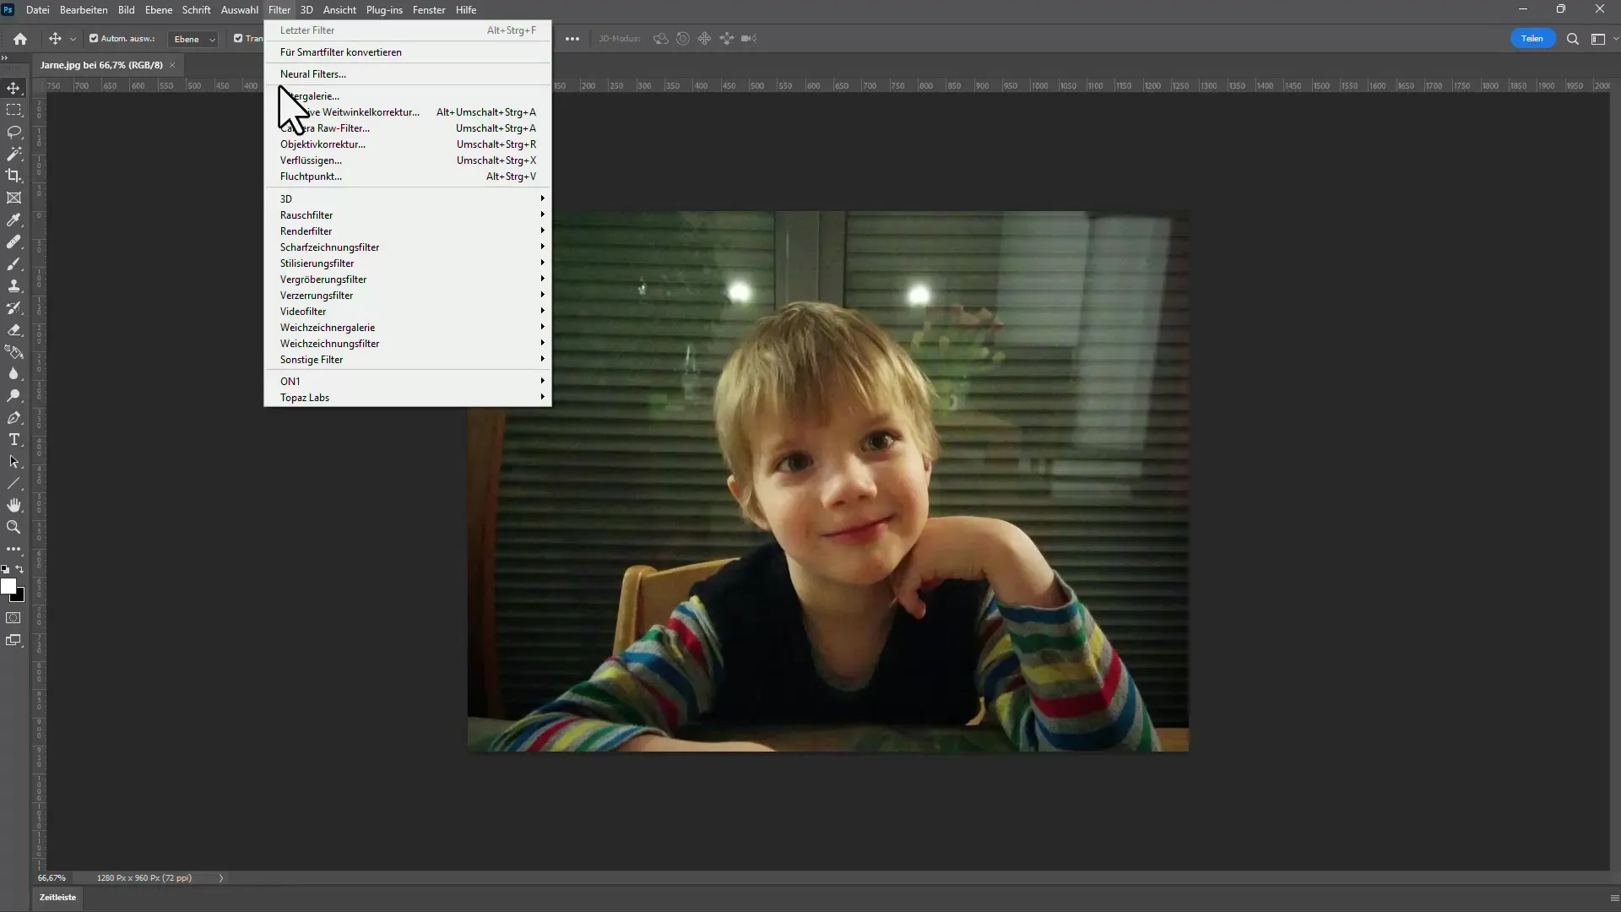The width and height of the screenshot is (1621, 912).
Task: Select the Brush tool
Action: [x=14, y=263]
